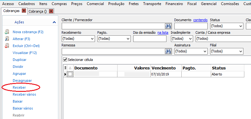Screen dimensions: 251x119
Task: Click binoculars icon in Remessa field
Action: [168, 51]
